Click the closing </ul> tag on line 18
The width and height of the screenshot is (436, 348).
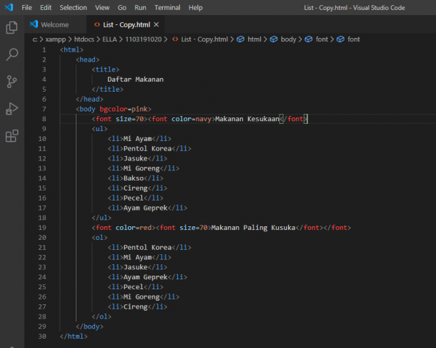tap(101, 218)
